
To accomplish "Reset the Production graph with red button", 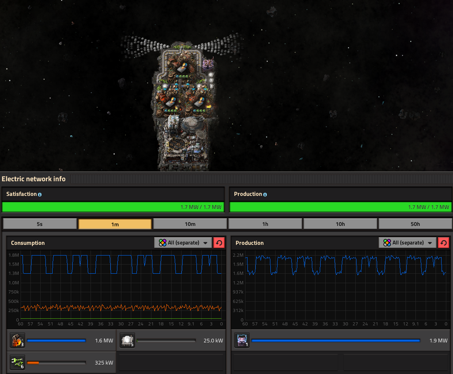I will click(444, 243).
